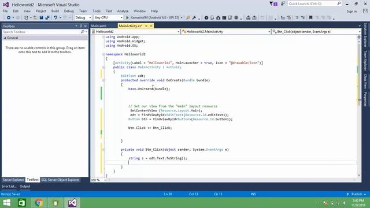Open the Edit menu
The width and height of the screenshot is (370, 208).
point(16,11)
